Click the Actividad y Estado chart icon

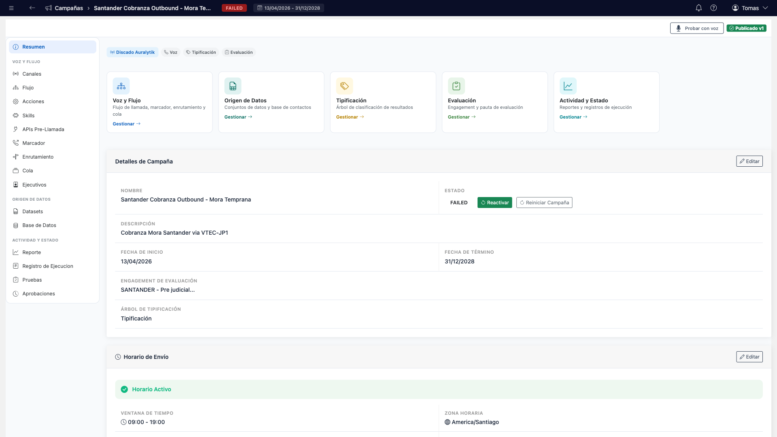tap(568, 86)
